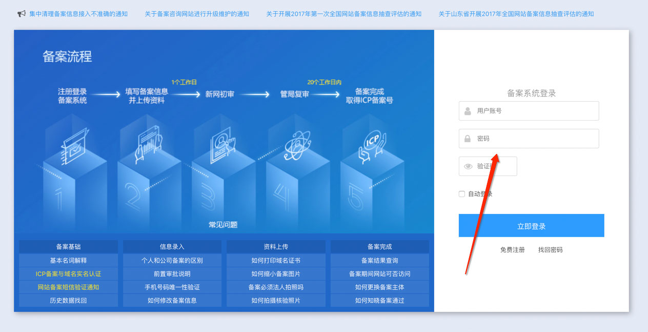Enable the 自动登录 checkbox
Viewport: 648px width, 332px height.
(x=462, y=194)
